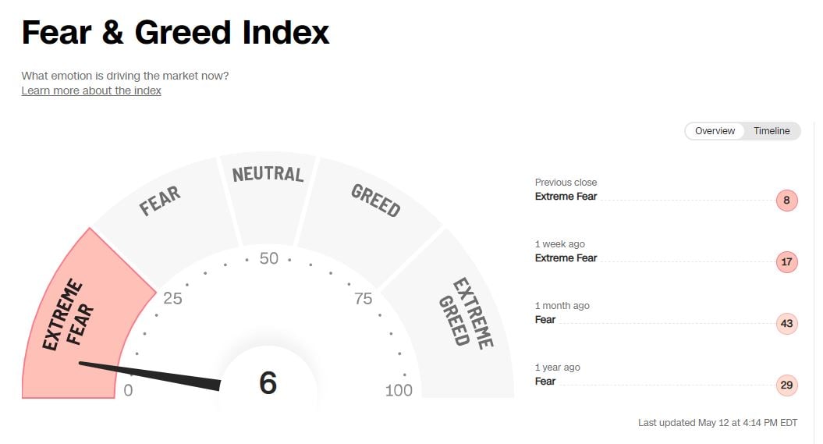The height and width of the screenshot is (444, 823).
Task: Select the Overview toggle option
Action: pyautogui.click(x=715, y=131)
